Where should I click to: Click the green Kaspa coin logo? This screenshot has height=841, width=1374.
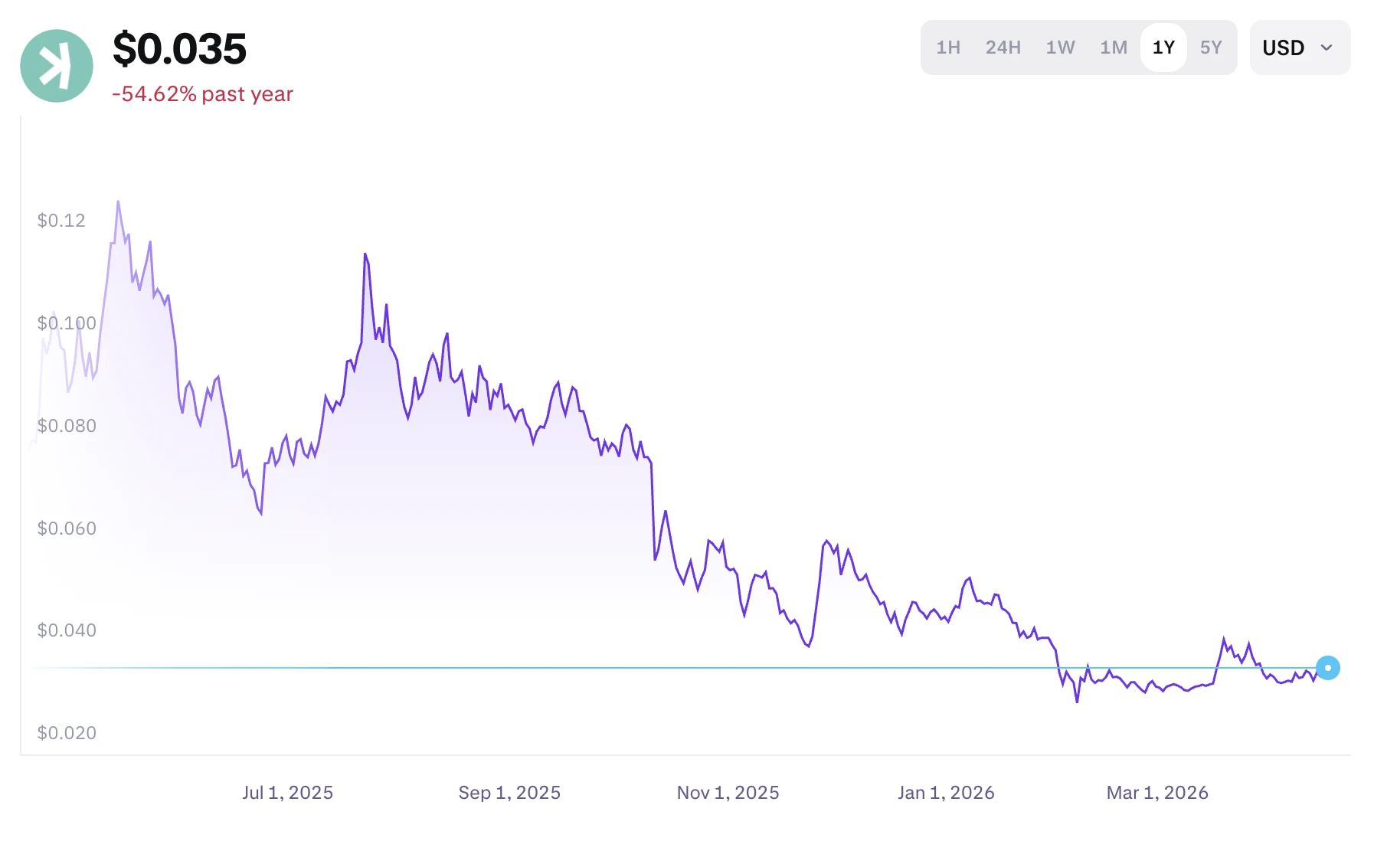(x=57, y=66)
